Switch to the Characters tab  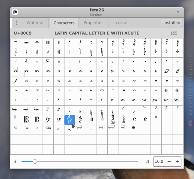[x=64, y=23]
